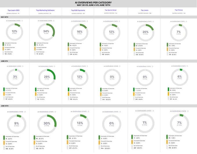The image size is (197, 154).
Task: Open the Top Sports Retail category link
Action: (x=111, y=10)
